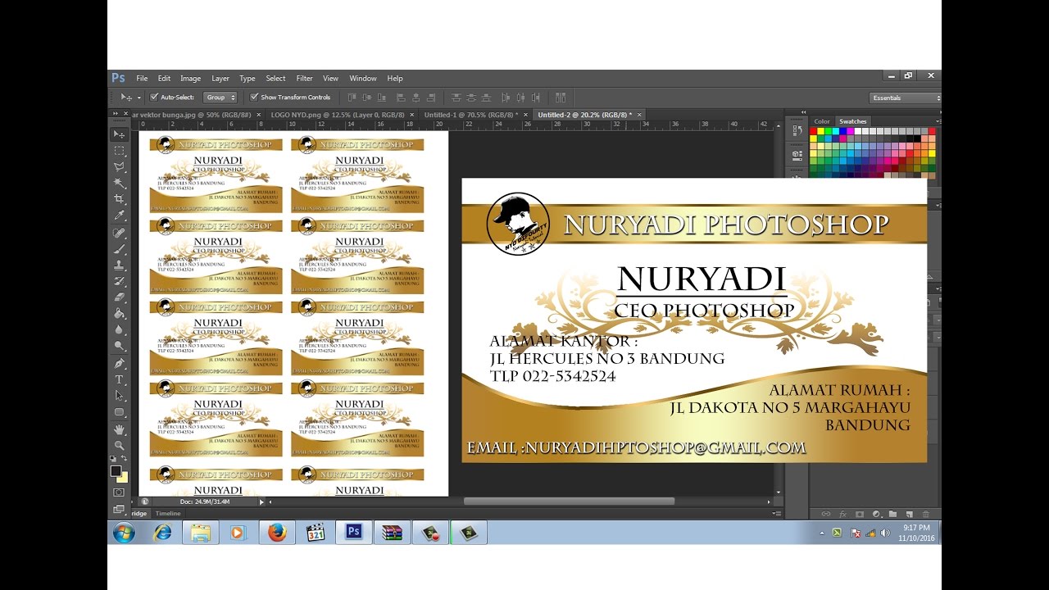Select the Polygonal Lasso tool

click(120, 167)
